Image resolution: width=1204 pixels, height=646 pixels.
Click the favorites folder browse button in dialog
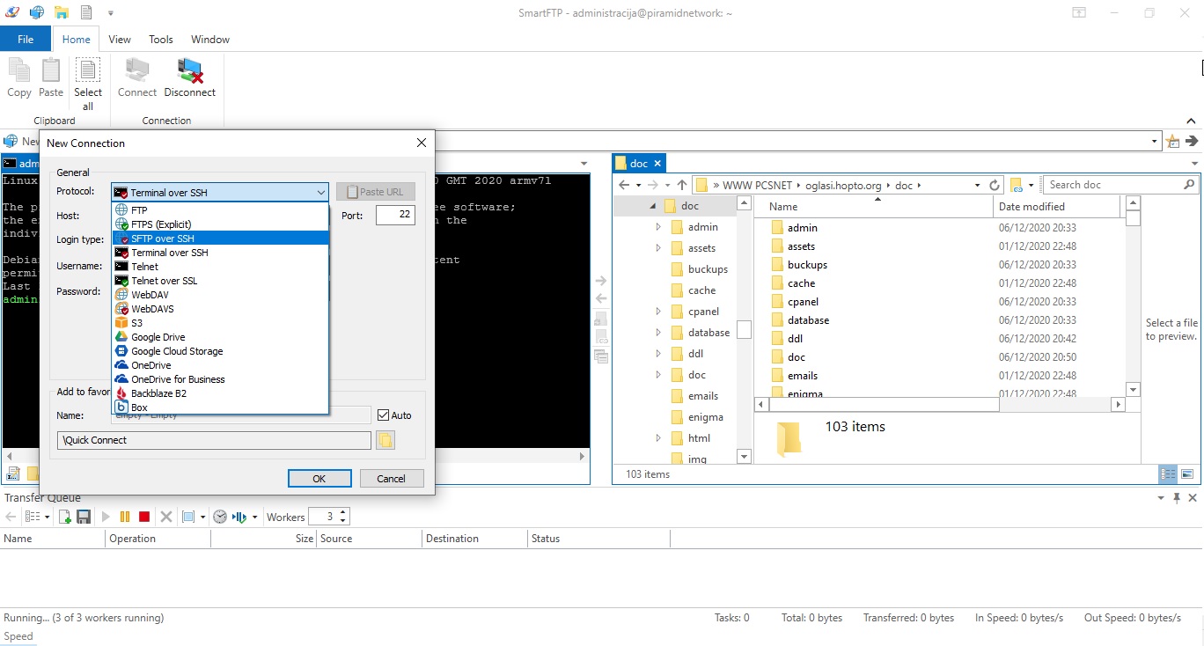pyautogui.click(x=385, y=440)
